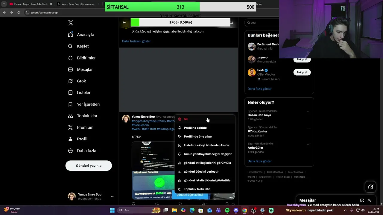Open Hizmet Şartları footer link
The width and height of the screenshot is (383, 215).
coord(255,172)
